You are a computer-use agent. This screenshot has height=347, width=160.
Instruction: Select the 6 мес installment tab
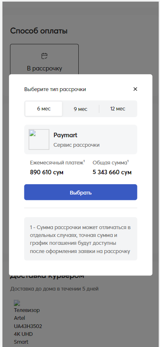click(44, 109)
